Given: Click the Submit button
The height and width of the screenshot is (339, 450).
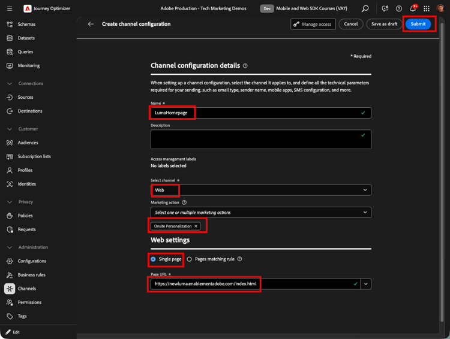Looking at the screenshot, I should coord(418,24).
